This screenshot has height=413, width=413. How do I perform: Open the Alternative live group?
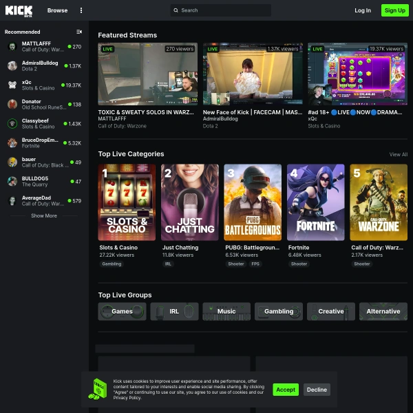point(383,311)
